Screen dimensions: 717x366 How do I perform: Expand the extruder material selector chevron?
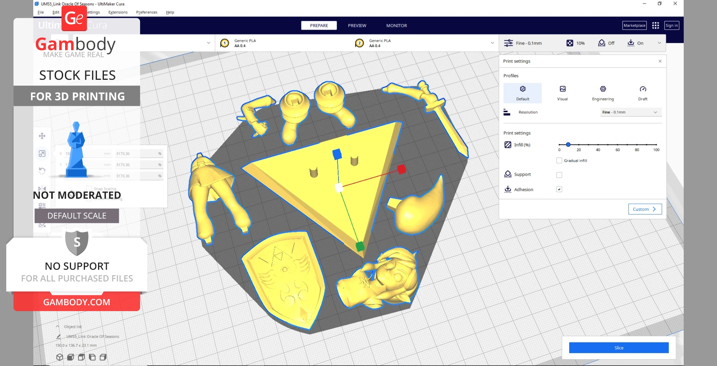click(492, 43)
